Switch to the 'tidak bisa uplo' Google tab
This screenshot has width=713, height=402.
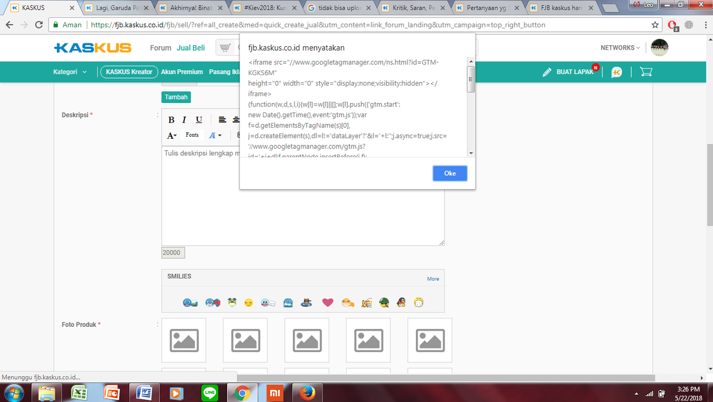click(x=339, y=8)
